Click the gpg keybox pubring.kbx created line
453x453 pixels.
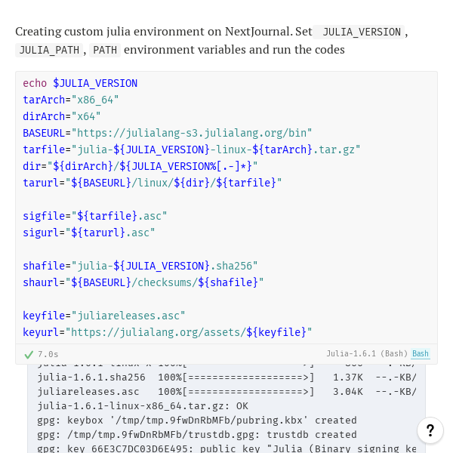[197, 421]
